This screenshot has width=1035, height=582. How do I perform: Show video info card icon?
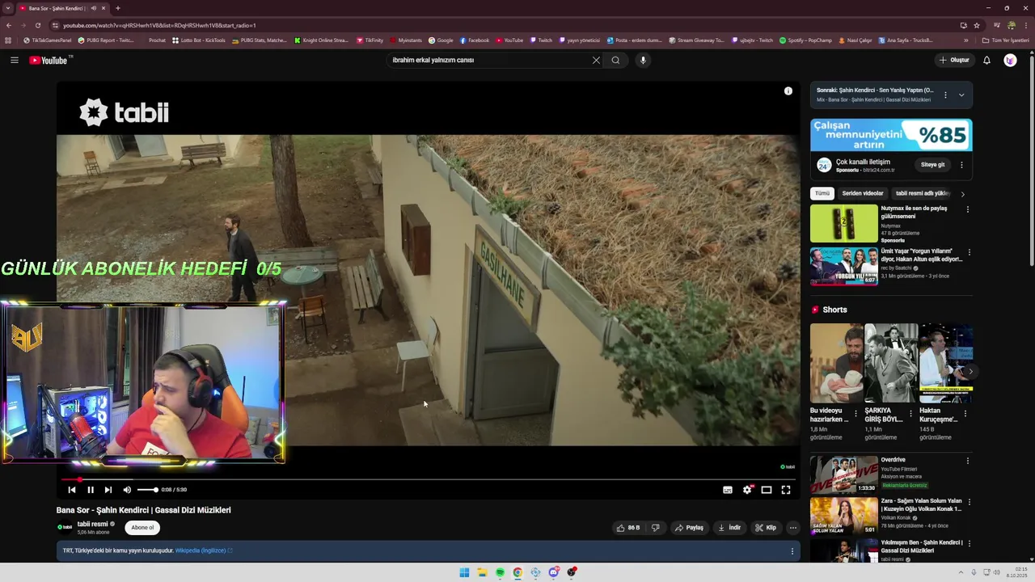pos(788,91)
